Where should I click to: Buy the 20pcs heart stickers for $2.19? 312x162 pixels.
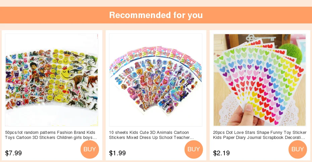[298, 149]
